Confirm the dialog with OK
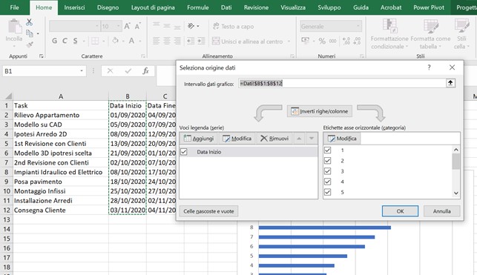Screen dimensions: 477x275 [400, 211]
